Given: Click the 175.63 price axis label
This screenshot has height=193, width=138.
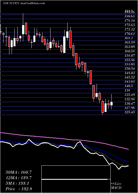Looking at the screenshot, I should pos(130,25).
